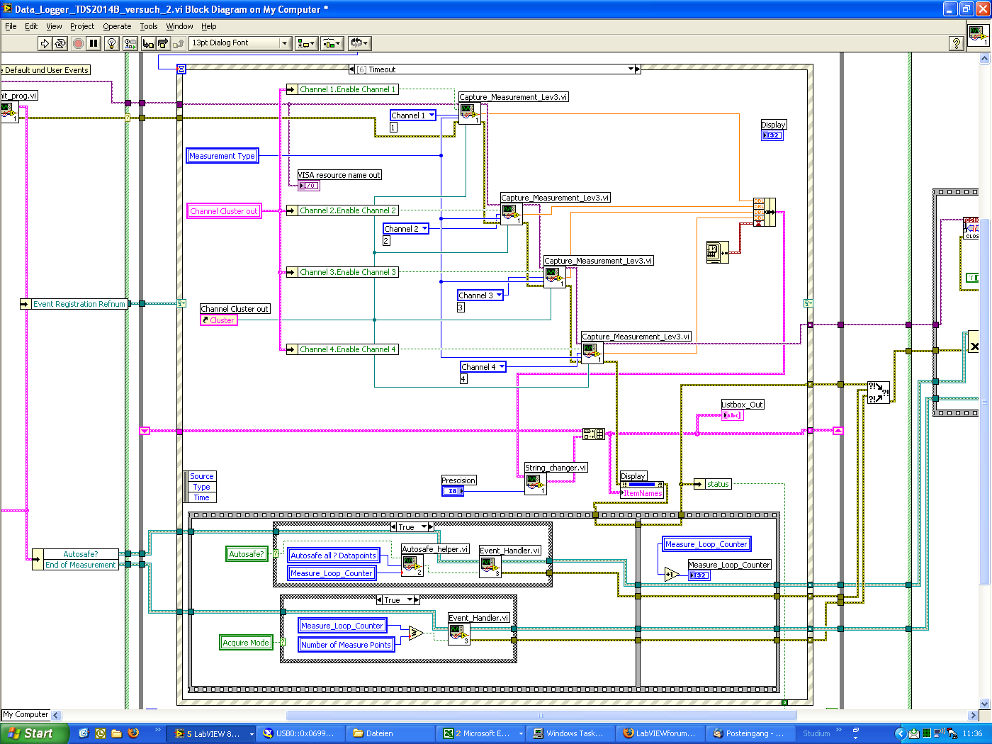
Task: Open the Project menu
Action: [x=82, y=26]
